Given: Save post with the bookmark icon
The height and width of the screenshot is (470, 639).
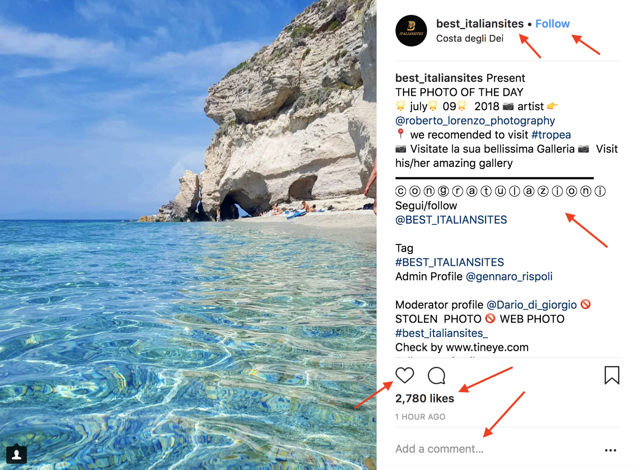Looking at the screenshot, I should click(611, 375).
